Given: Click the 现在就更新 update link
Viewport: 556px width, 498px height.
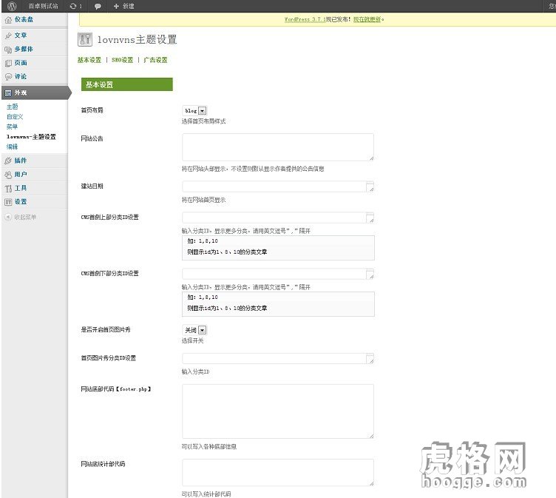Looking at the screenshot, I should point(367,19).
